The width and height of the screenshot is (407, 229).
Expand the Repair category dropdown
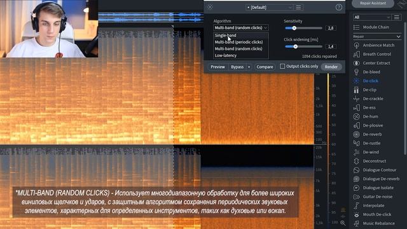[x=376, y=37]
